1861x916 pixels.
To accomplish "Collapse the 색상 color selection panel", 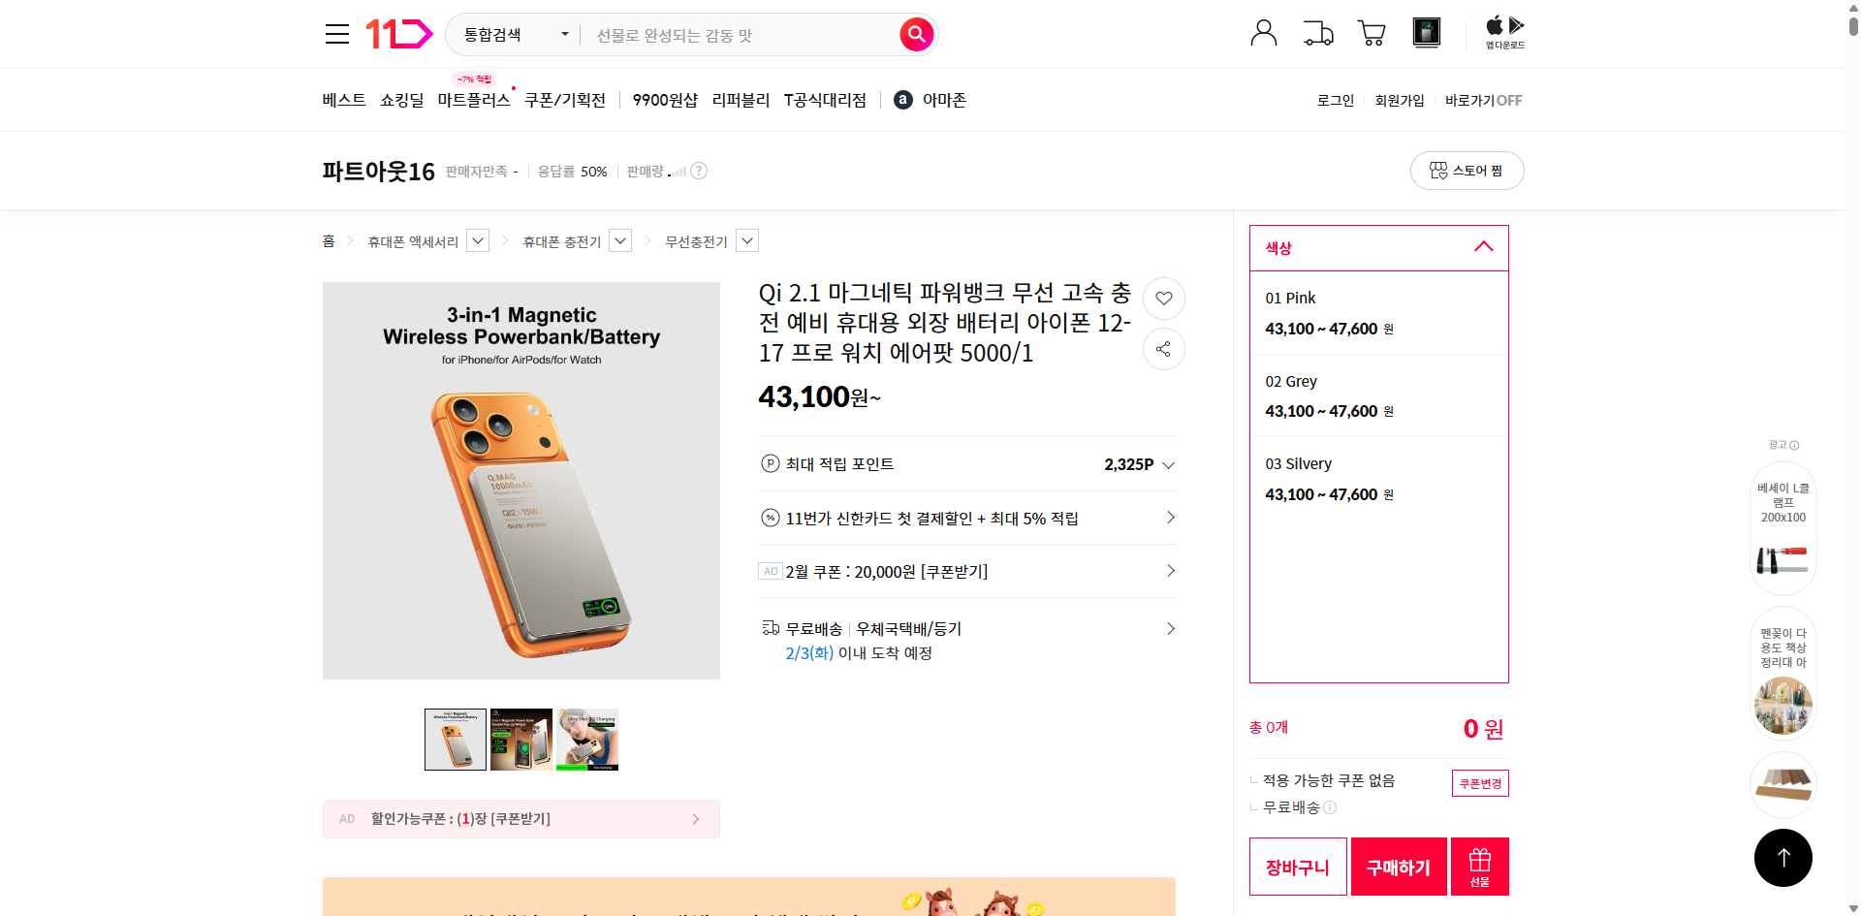I will pyautogui.click(x=1483, y=247).
